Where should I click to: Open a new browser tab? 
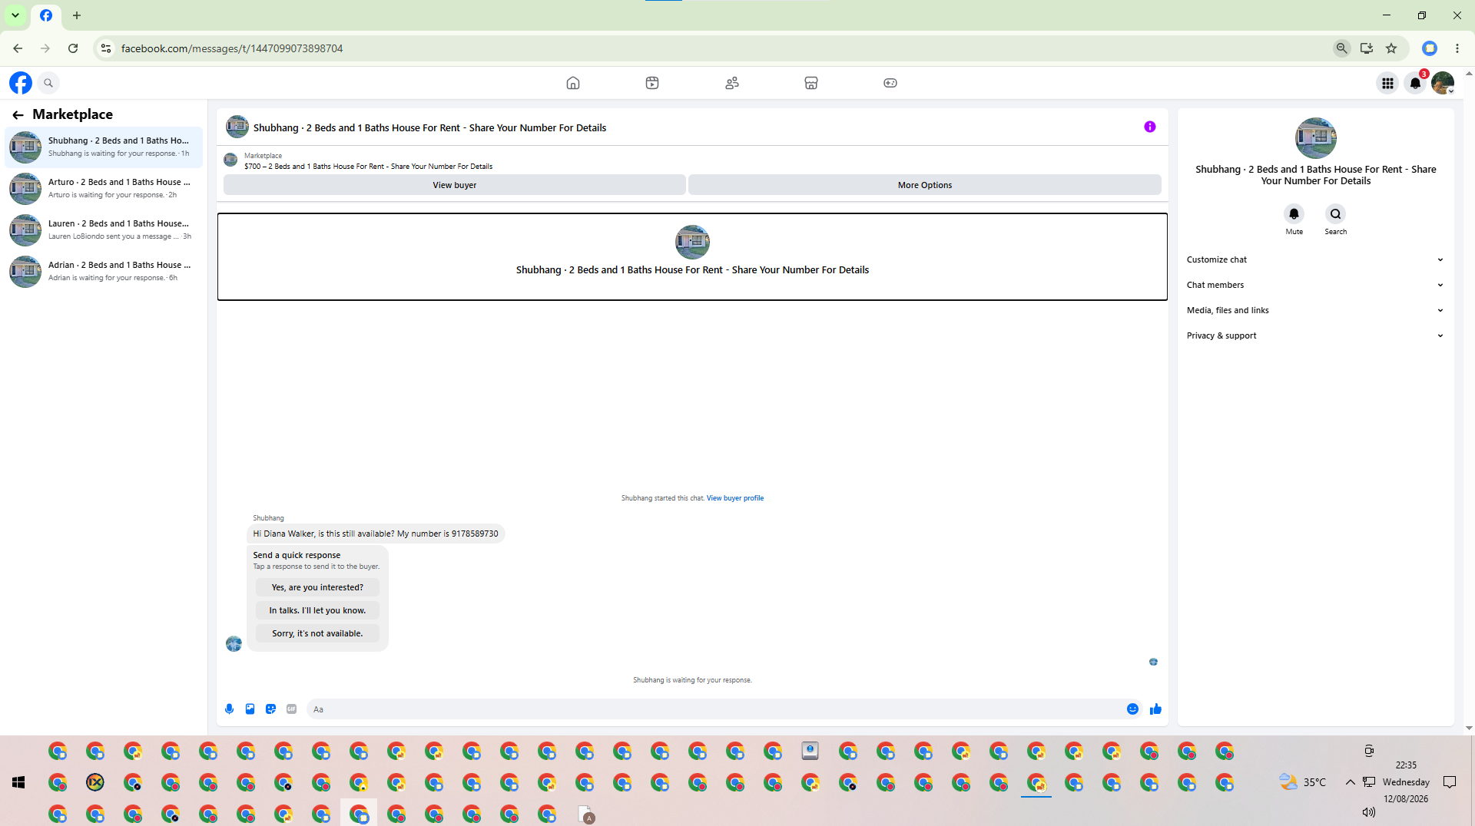tap(77, 15)
